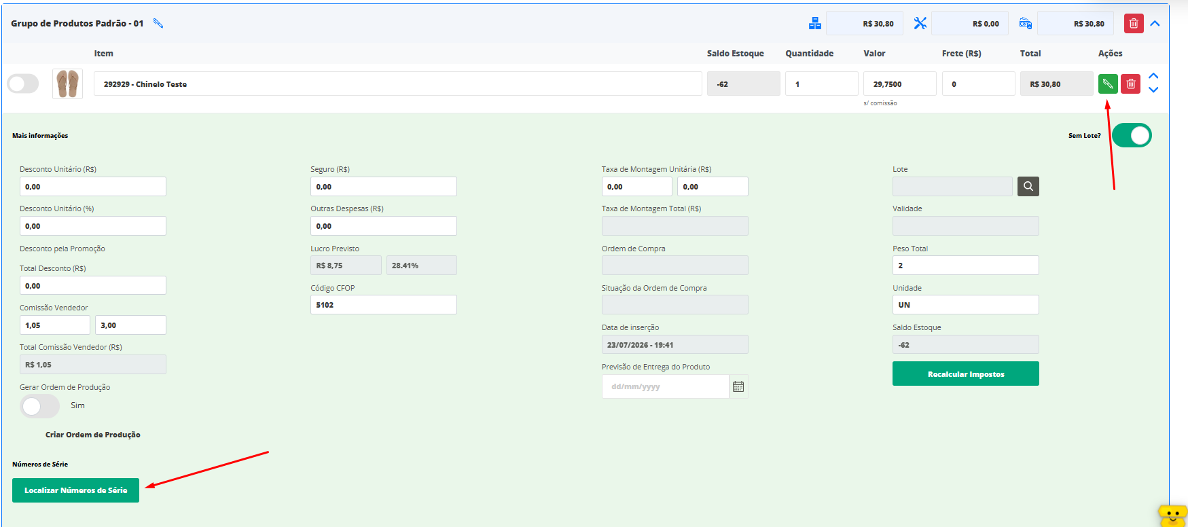
Task: Click the Quantidade field of the item row
Action: tap(822, 84)
